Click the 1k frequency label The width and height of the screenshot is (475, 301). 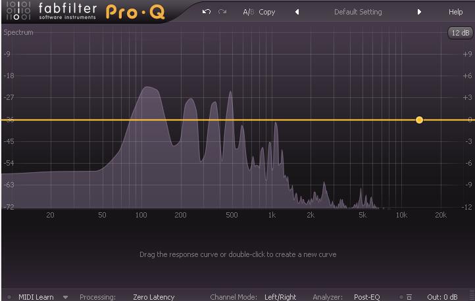272,215
